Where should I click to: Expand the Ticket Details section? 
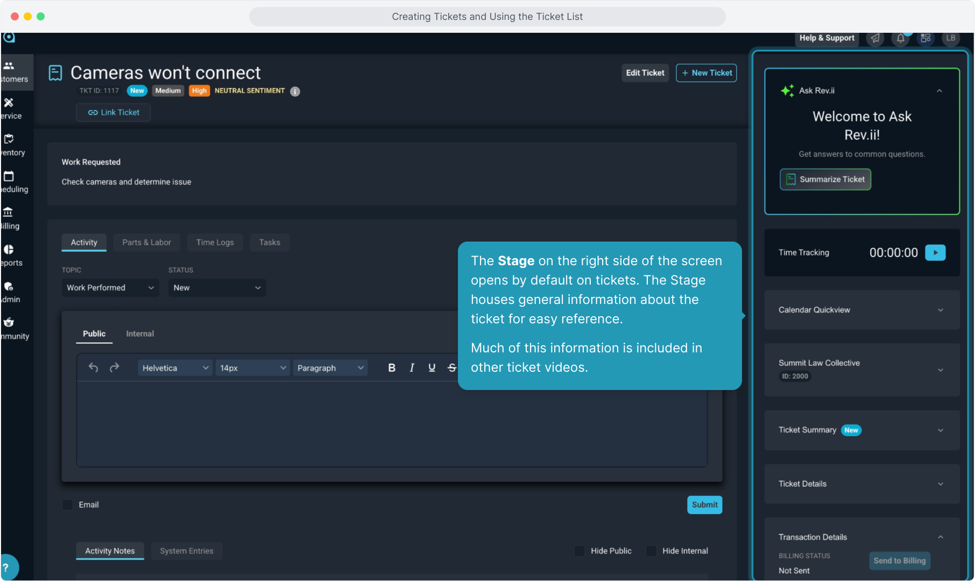pyautogui.click(x=861, y=484)
